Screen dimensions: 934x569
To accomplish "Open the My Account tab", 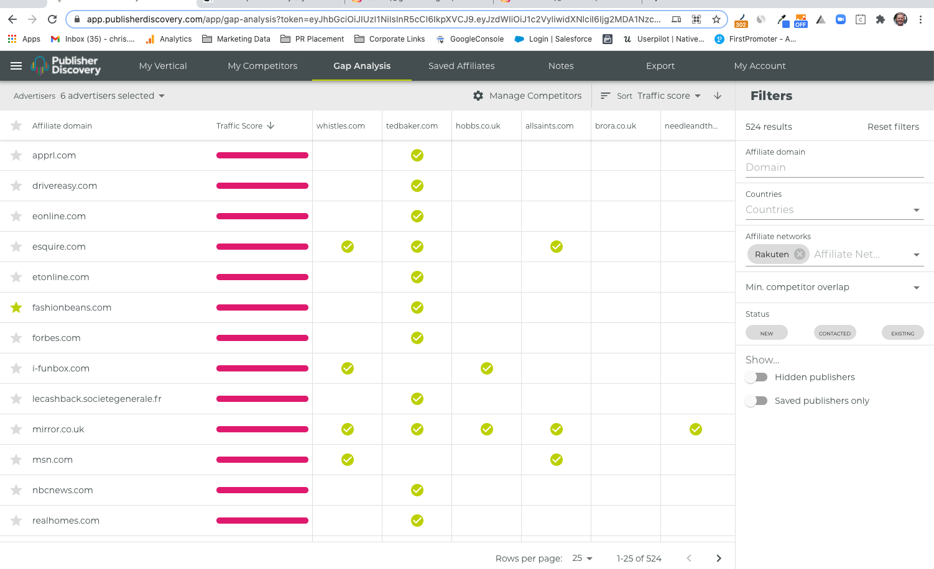I will (x=760, y=66).
